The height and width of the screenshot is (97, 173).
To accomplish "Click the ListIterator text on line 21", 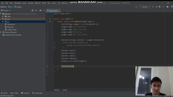I will pos(67,66).
